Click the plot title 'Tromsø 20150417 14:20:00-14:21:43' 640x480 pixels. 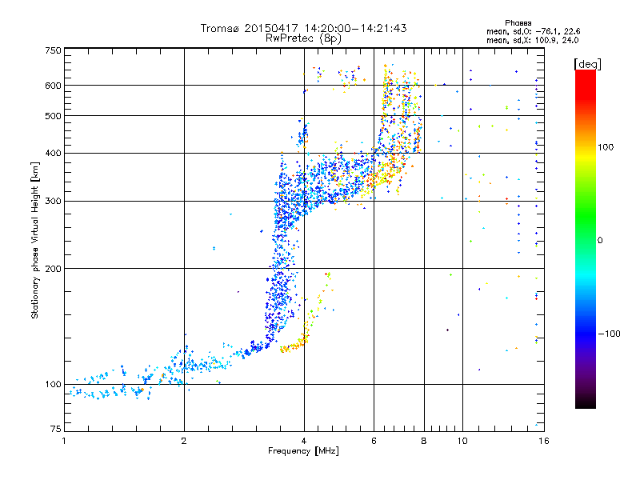[x=303, y=28]
